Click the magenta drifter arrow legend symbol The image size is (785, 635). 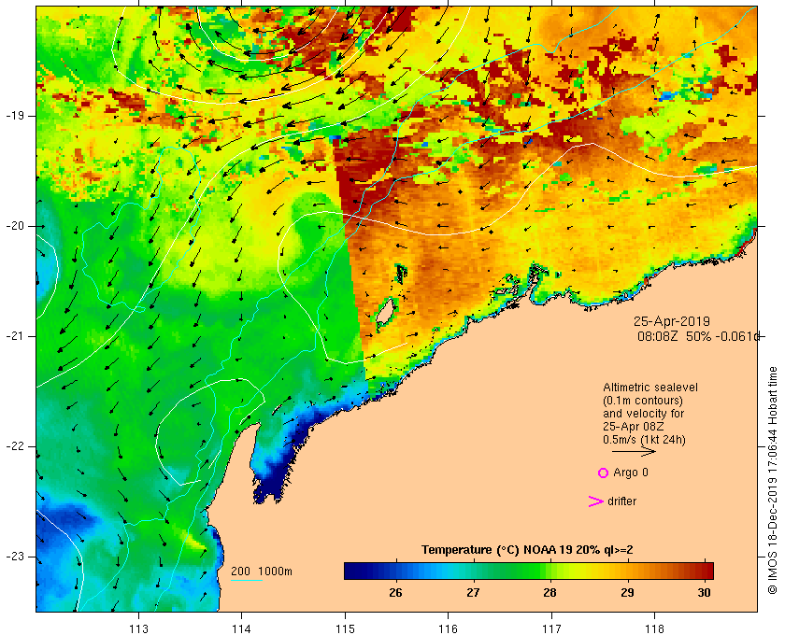click(595, 501)
